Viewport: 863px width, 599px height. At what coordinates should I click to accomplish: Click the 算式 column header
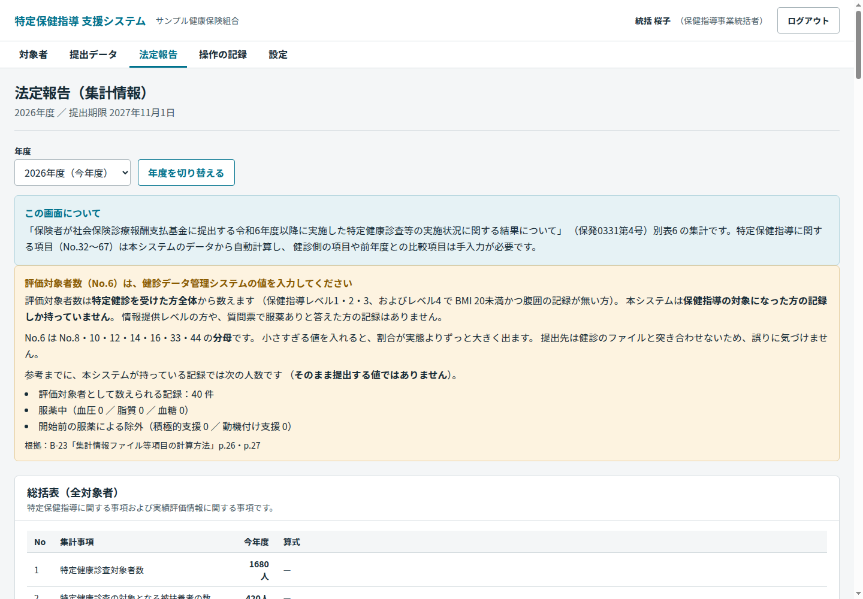click(x=292, y=542)
